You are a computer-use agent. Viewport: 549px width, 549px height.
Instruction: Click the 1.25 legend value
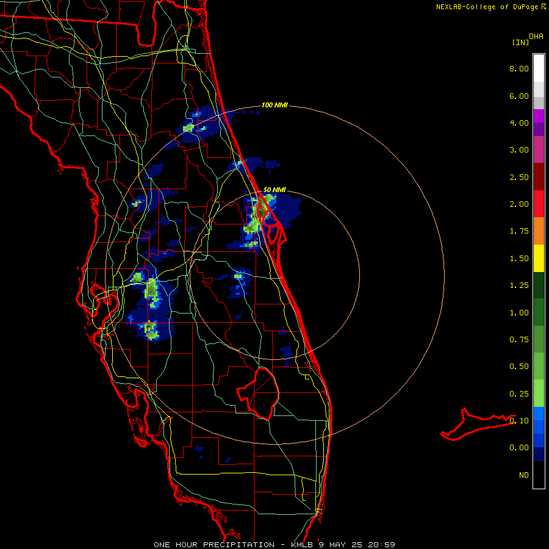519,285
